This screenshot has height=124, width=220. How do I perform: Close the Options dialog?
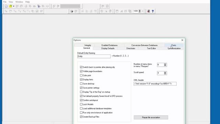[182, 40]
